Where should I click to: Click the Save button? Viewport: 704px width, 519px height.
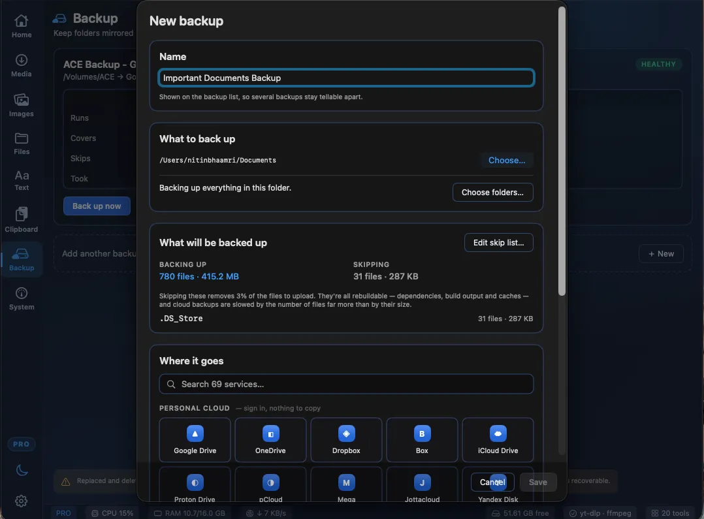click(538, 482)
